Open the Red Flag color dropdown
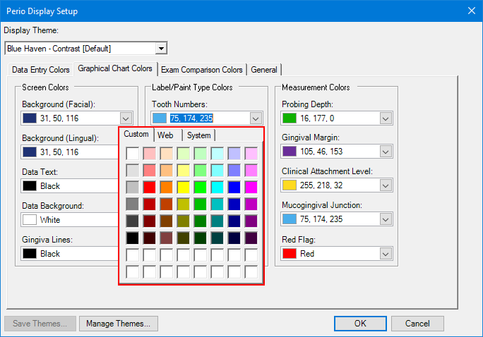The height and width of the screenshot is (337, 483). pyautogui.click(x=386, y=253)
